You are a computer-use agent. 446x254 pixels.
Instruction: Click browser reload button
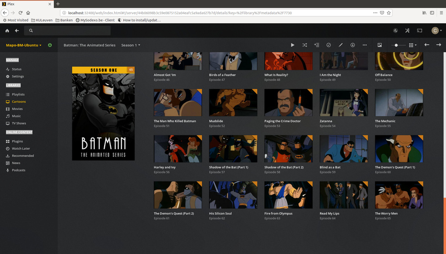pos(20,13)
